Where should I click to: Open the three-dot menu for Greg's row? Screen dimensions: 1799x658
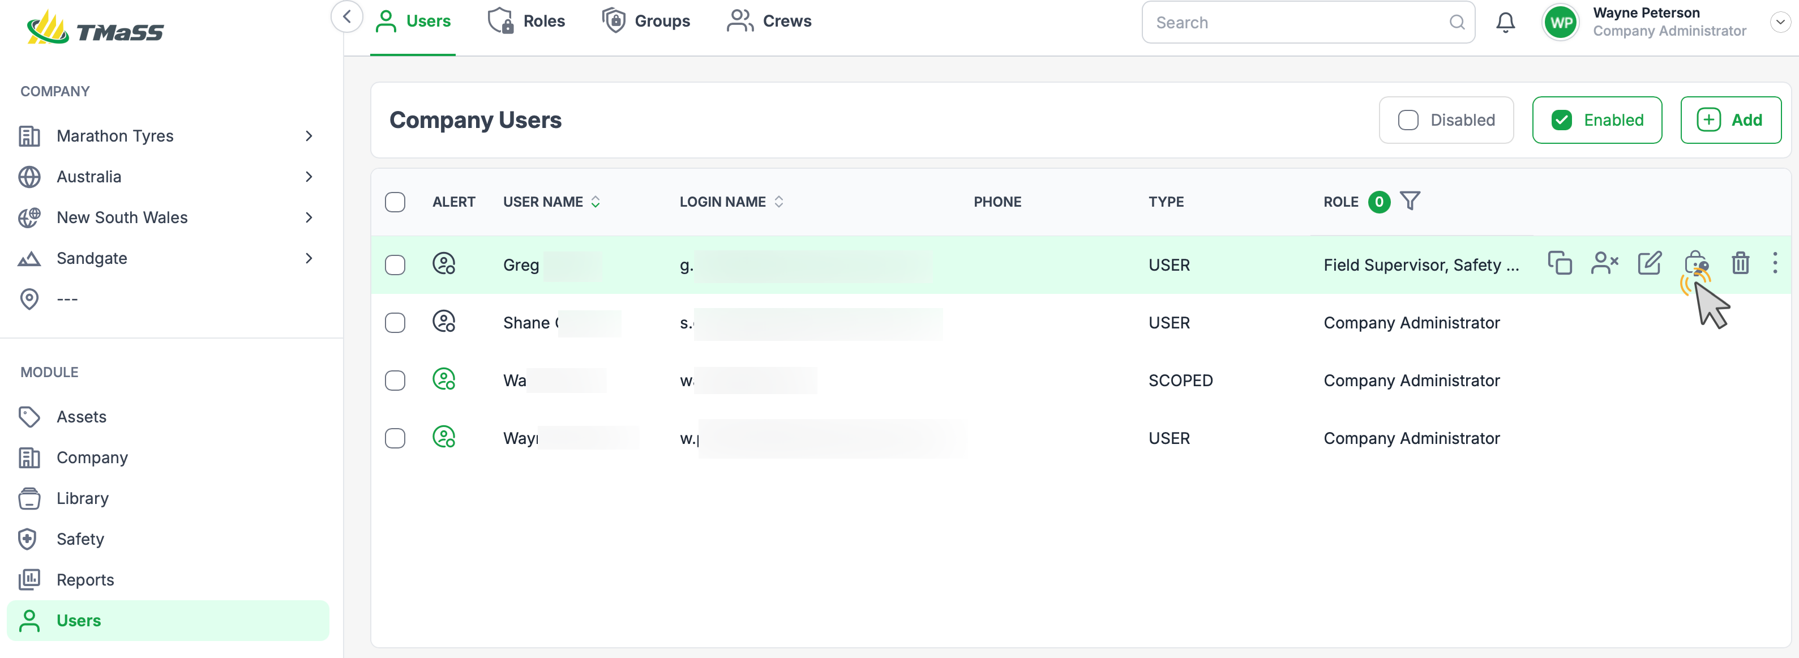[1775, 263]
